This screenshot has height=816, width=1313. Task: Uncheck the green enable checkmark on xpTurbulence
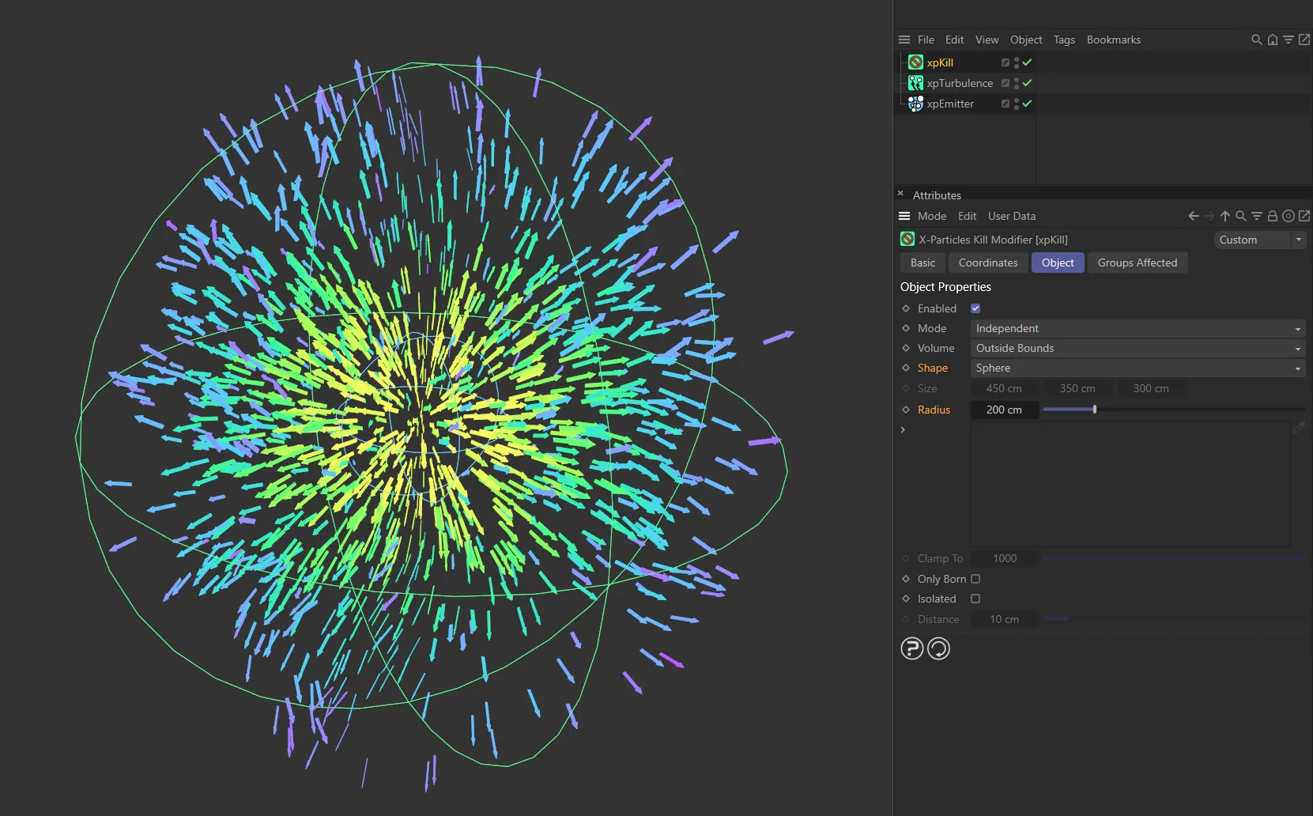click(x=1025, y=82)
